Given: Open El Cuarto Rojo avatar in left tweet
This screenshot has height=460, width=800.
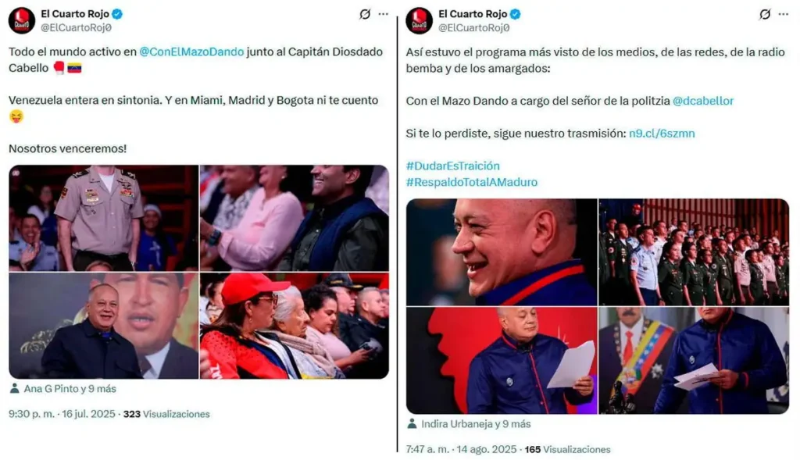Looking at the screenshot, I should [x=21, y=21].
